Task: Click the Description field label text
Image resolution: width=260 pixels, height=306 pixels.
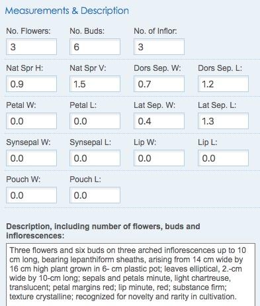Action: (103, 231)
